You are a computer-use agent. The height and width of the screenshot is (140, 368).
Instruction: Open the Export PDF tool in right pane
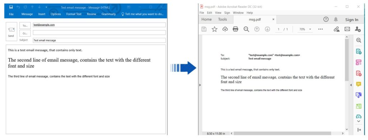[x=359, y=51]
